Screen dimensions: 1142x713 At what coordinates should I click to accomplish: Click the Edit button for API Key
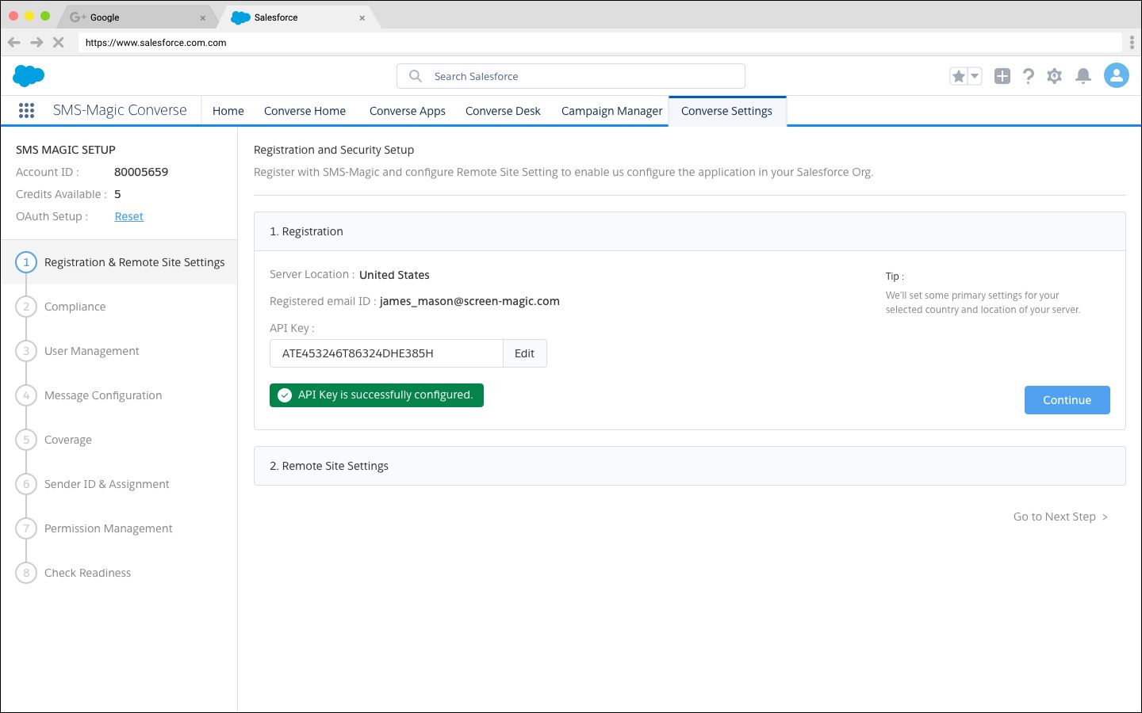(x=525, y=353)
